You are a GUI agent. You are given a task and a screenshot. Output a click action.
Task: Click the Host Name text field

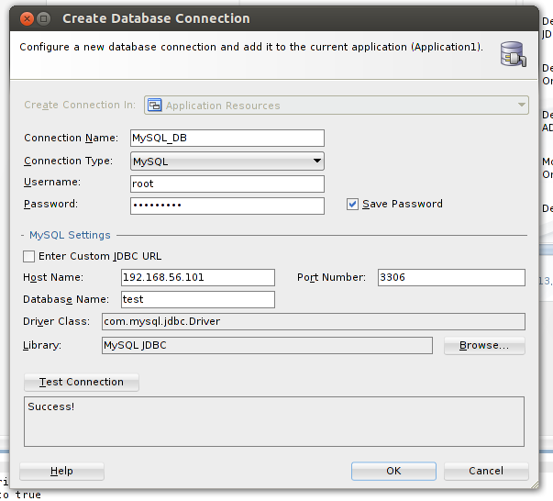pos(197,277)
